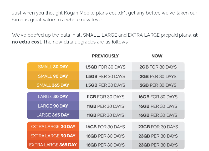
Task: Click the EXTRA LARGE 365 DAY label
Action: (x=53, y=145)
